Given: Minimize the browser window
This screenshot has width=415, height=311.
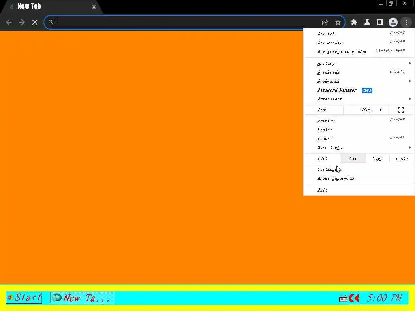Looking at the screenshot, I should [381, 4].
